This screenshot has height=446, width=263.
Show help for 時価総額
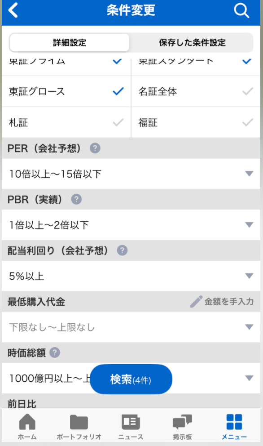click(55, 352)
